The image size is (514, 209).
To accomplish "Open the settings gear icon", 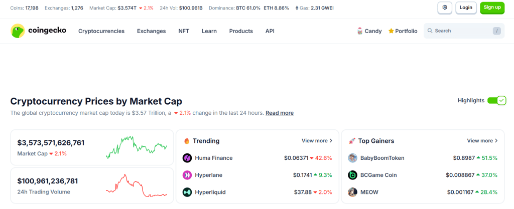I will 444,8.
